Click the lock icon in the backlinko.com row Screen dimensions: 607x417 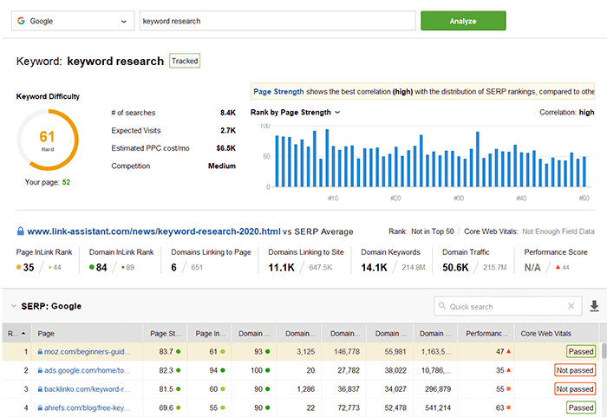point(40,388)
